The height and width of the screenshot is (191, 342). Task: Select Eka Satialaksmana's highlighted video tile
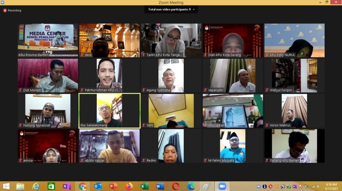point(109,110)
